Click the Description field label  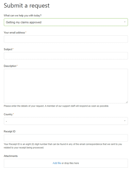coord(10,66)
